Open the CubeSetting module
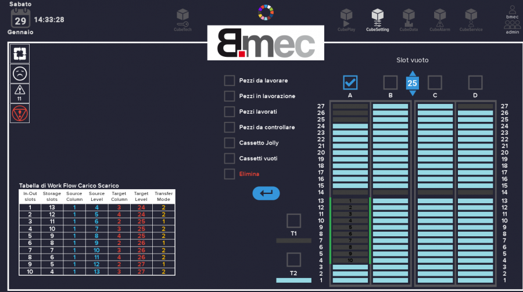The image size is (523, 292). (378, 20)
